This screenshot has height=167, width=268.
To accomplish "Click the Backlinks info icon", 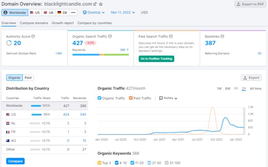I will click(x=222, y=37).
